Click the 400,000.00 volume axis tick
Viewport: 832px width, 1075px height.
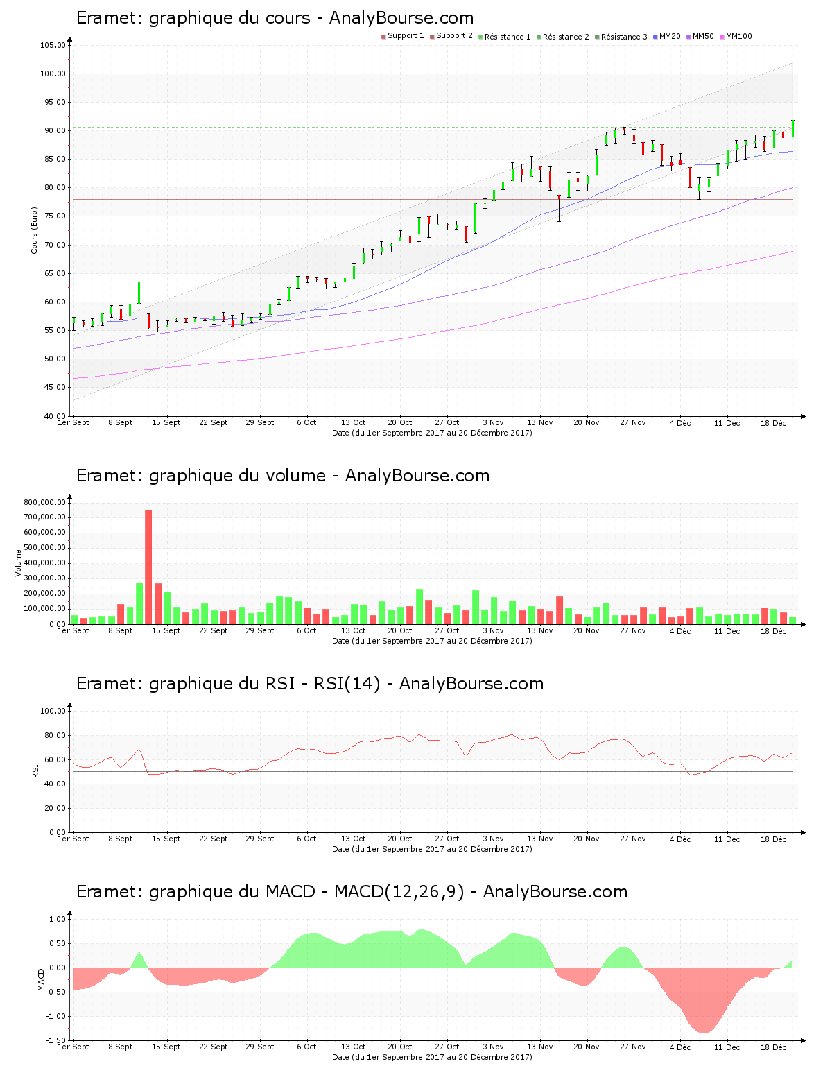tap(45, 563)
